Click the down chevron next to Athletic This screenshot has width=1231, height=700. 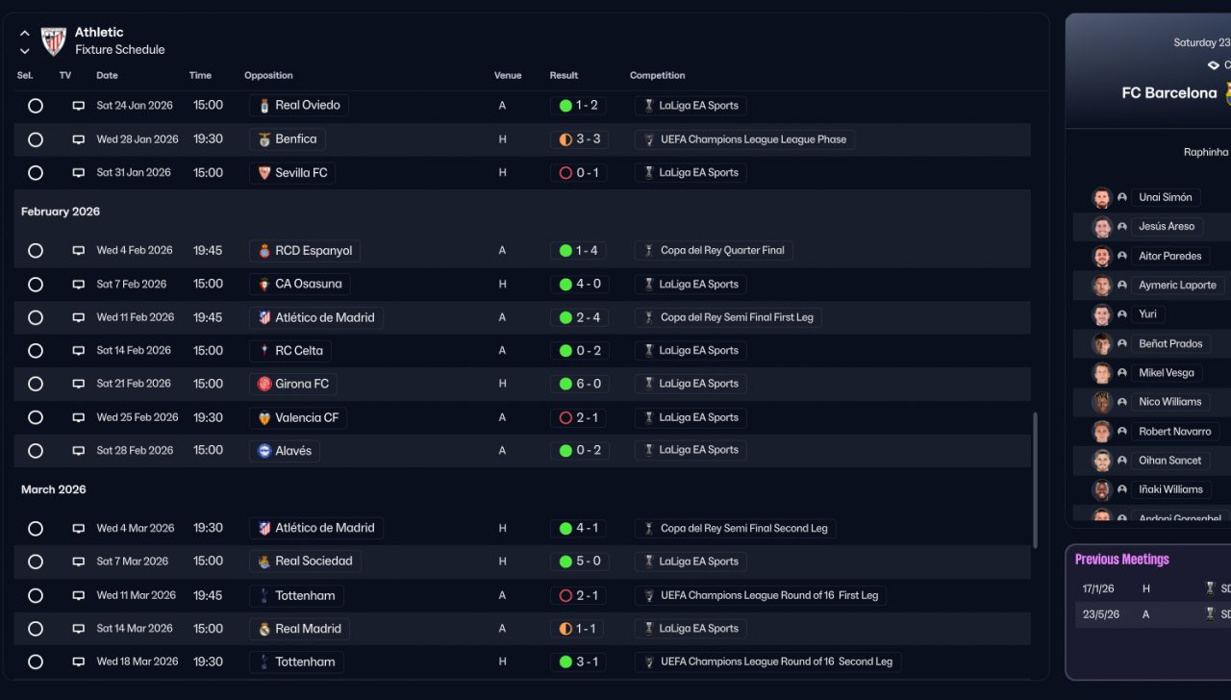click(x=25, y=51)
